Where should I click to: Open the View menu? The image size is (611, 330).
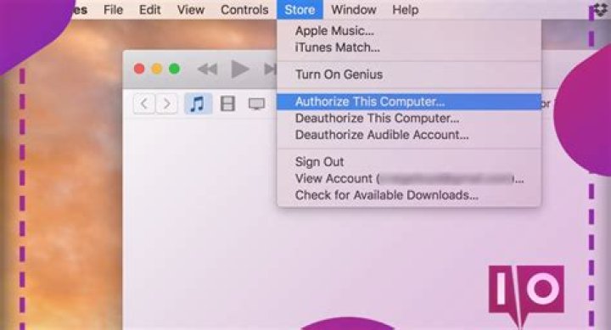point(191,9)
